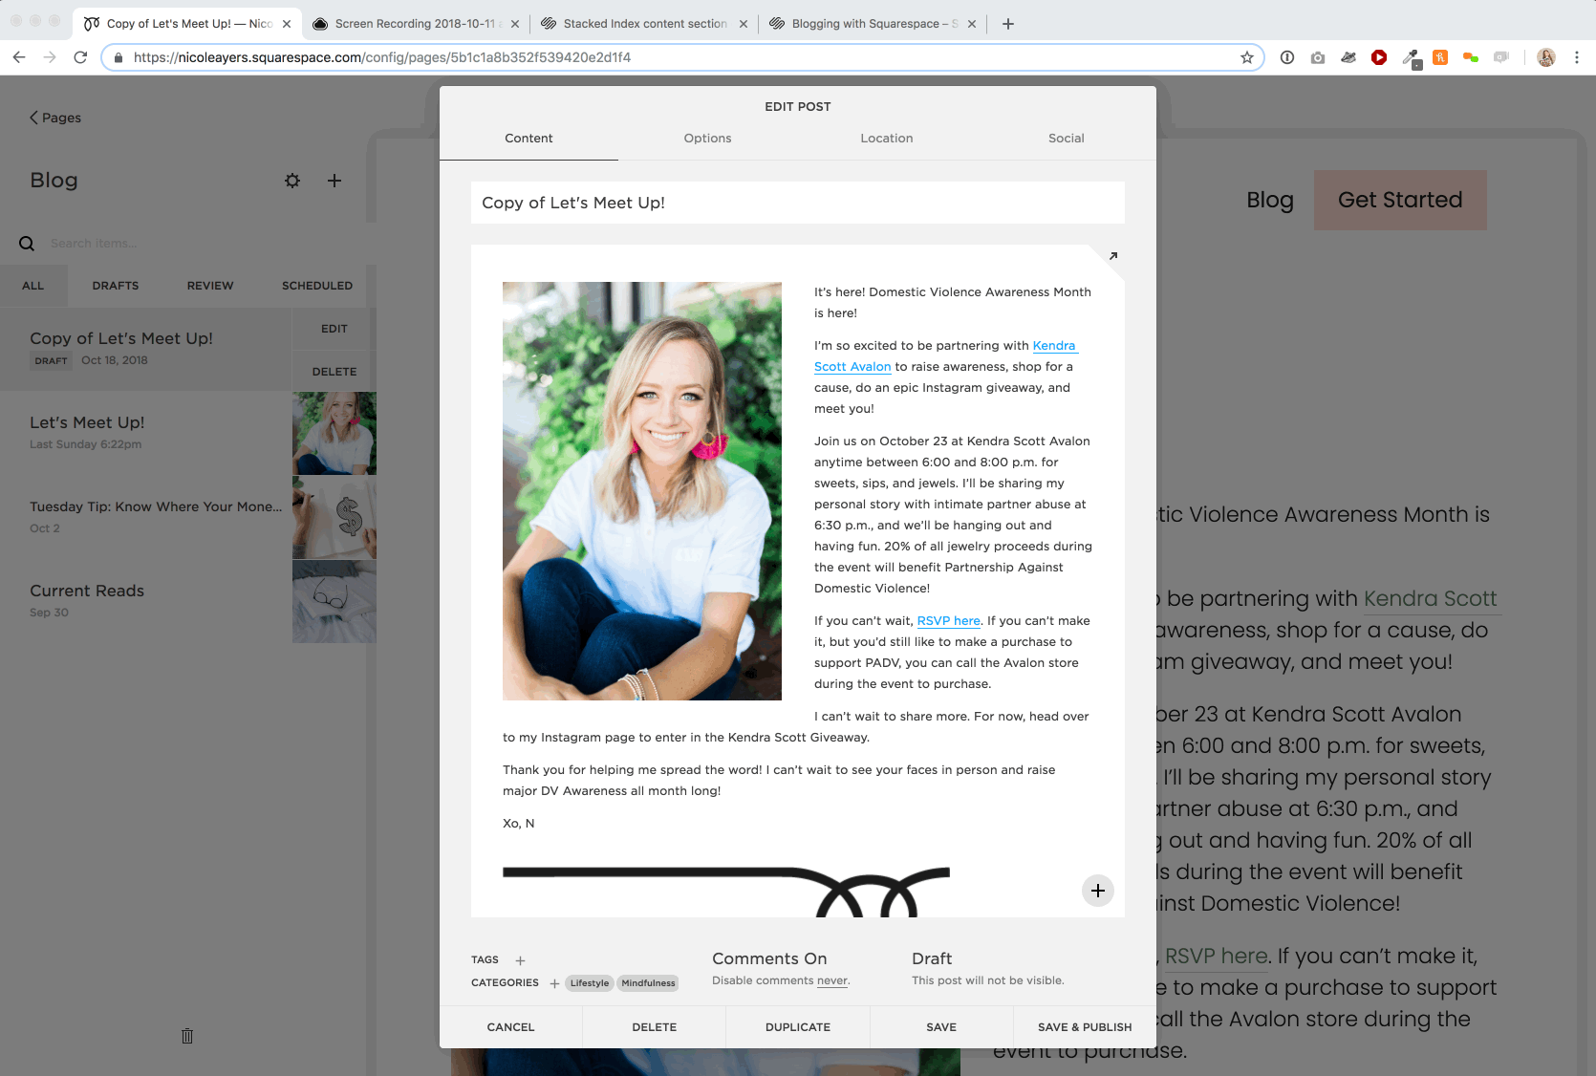Show All posts filter
1596x1076 pixels.
click(33, 286)
